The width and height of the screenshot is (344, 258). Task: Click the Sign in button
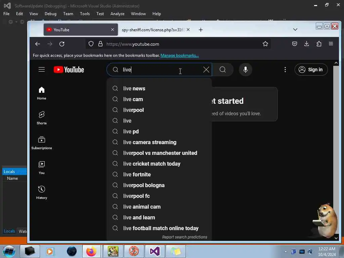(311, 70)
